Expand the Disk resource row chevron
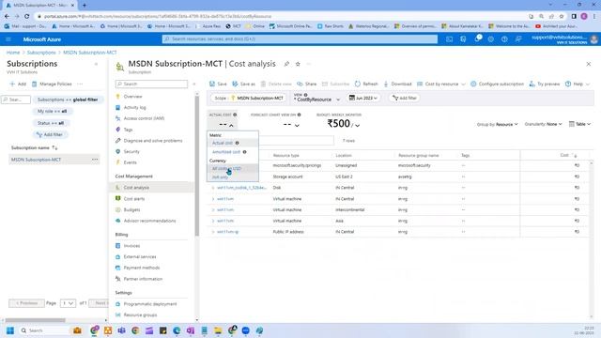This screenshot has height=338, width=601. point(213,188)
